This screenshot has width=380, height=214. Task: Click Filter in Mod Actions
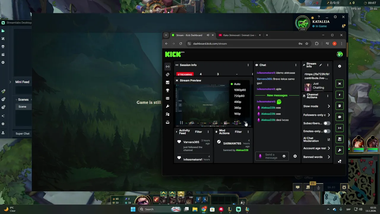[238, 132]
